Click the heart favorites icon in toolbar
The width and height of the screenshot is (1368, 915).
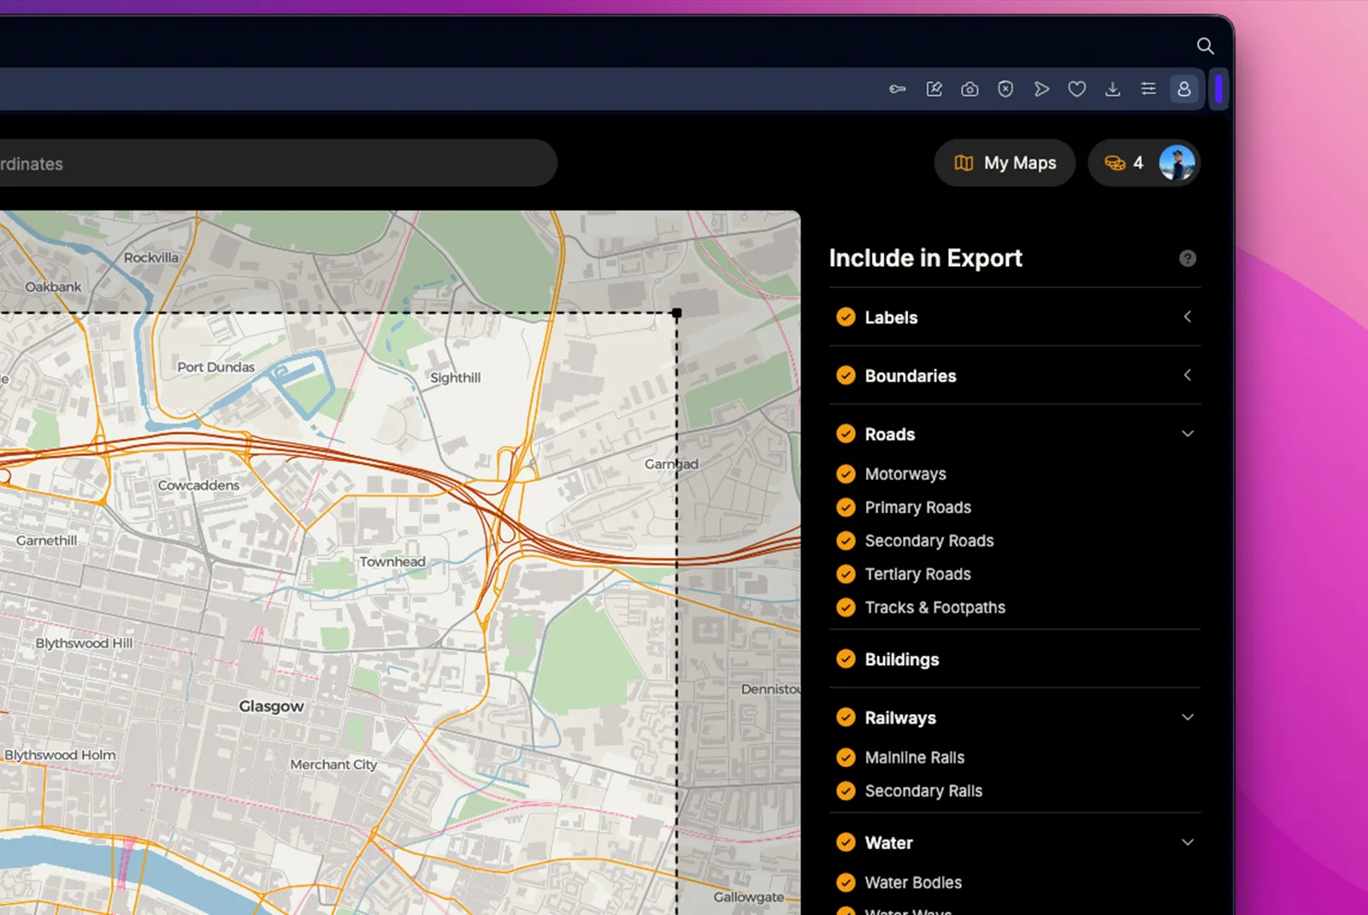click(1077, 89)
